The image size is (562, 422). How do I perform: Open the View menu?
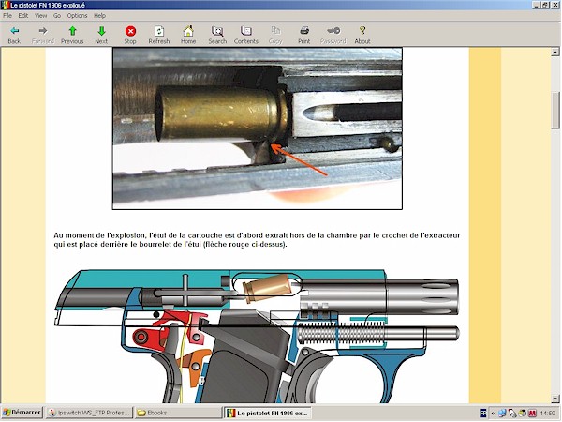click(x=41, y=15)
